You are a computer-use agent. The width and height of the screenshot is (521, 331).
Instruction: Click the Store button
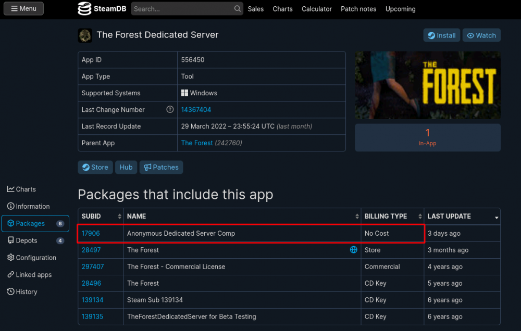95,168
